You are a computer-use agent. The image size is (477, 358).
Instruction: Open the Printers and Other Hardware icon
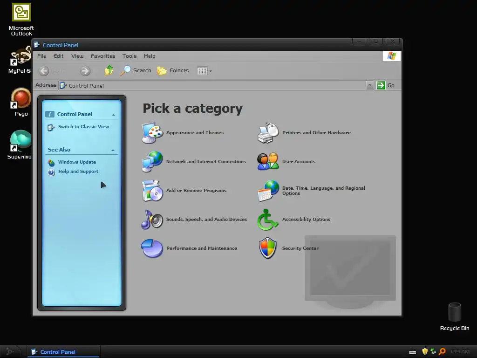(x=268, y=133)
